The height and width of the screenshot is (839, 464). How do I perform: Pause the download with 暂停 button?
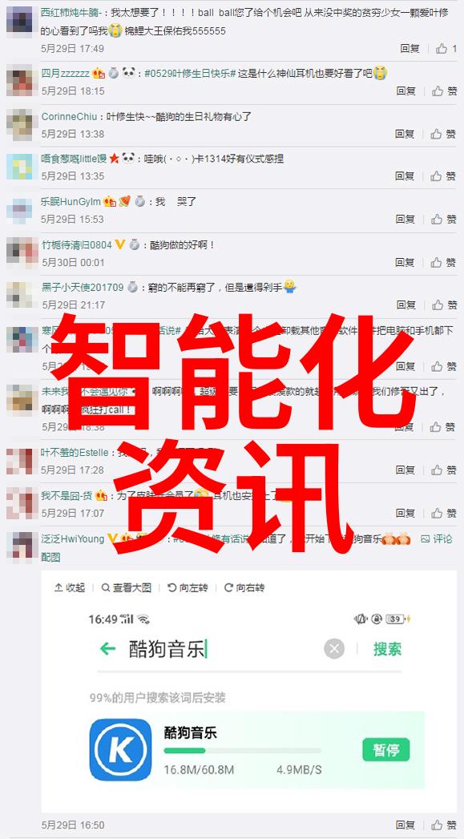point(385,749)
